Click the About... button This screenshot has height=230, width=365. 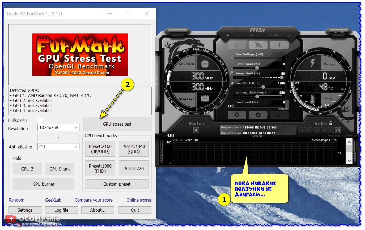coord(98,210)
